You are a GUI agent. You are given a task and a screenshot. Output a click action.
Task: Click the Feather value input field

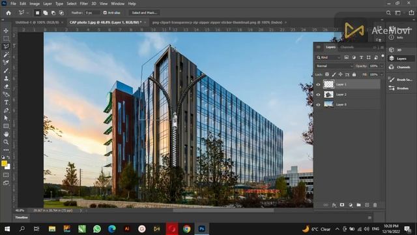pos(93,13)
